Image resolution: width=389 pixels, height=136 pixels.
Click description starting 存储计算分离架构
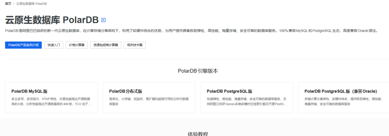coord(343,102)
